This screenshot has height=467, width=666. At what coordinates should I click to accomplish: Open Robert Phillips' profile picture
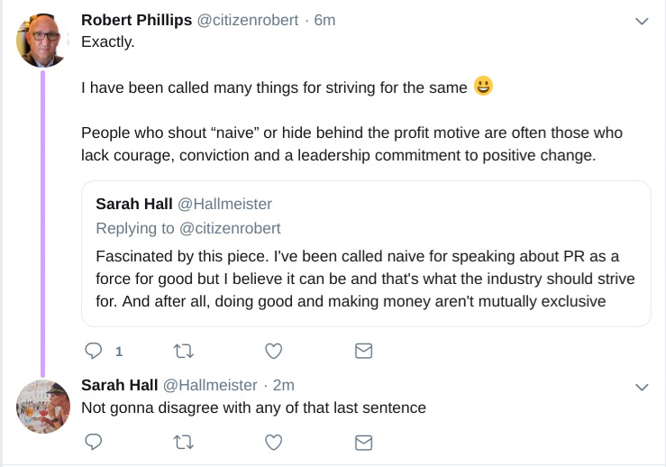click(42, 41)
